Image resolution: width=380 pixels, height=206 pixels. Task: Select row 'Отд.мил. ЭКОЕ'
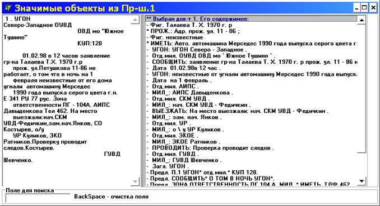[251, 136]
